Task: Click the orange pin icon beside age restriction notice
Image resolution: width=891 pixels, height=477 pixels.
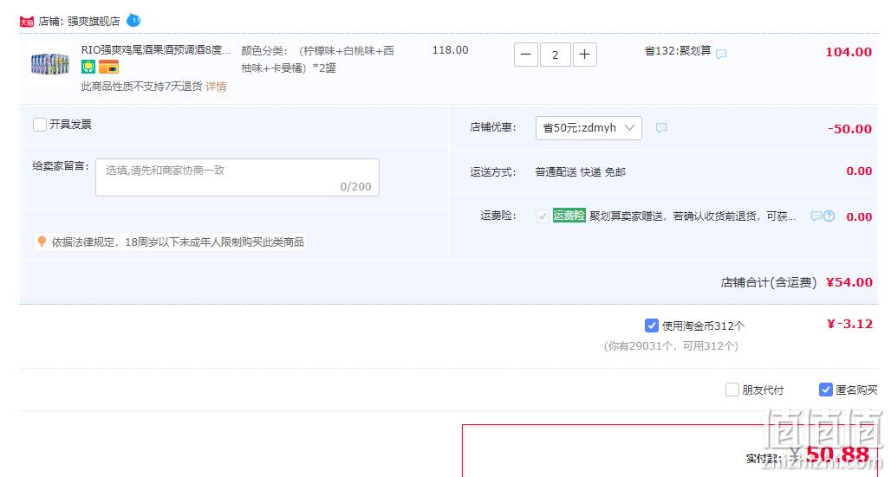Action: (x=42, y=242)
